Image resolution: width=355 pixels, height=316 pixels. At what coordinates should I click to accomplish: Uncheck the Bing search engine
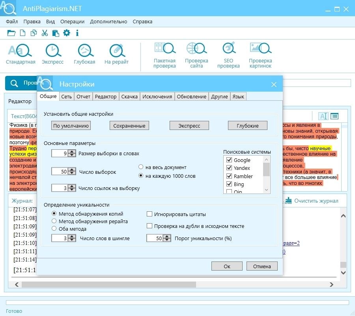coord(229,184)
